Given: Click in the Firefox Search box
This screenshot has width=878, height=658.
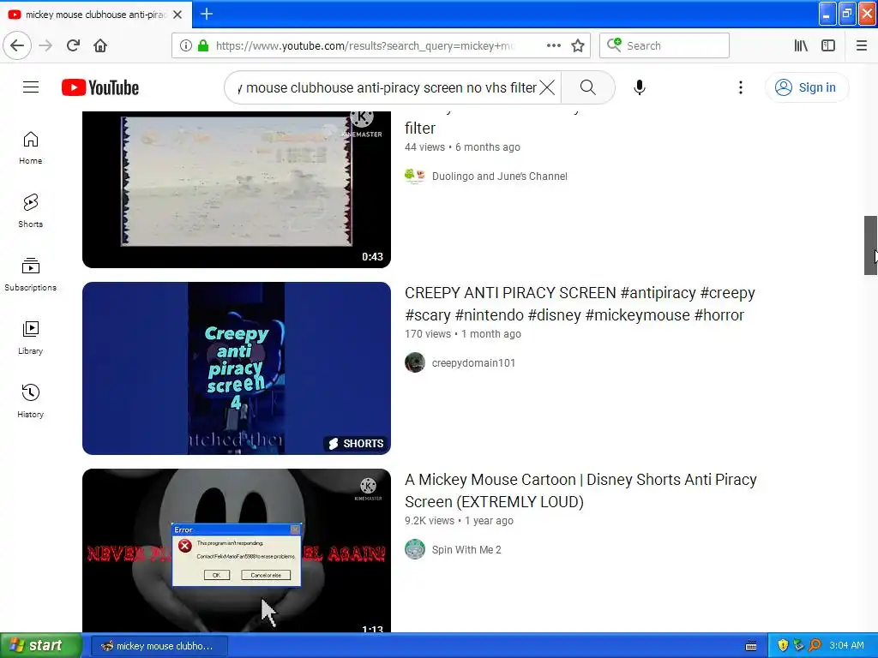Looking at the screenshot, I should tap(665, 45).
